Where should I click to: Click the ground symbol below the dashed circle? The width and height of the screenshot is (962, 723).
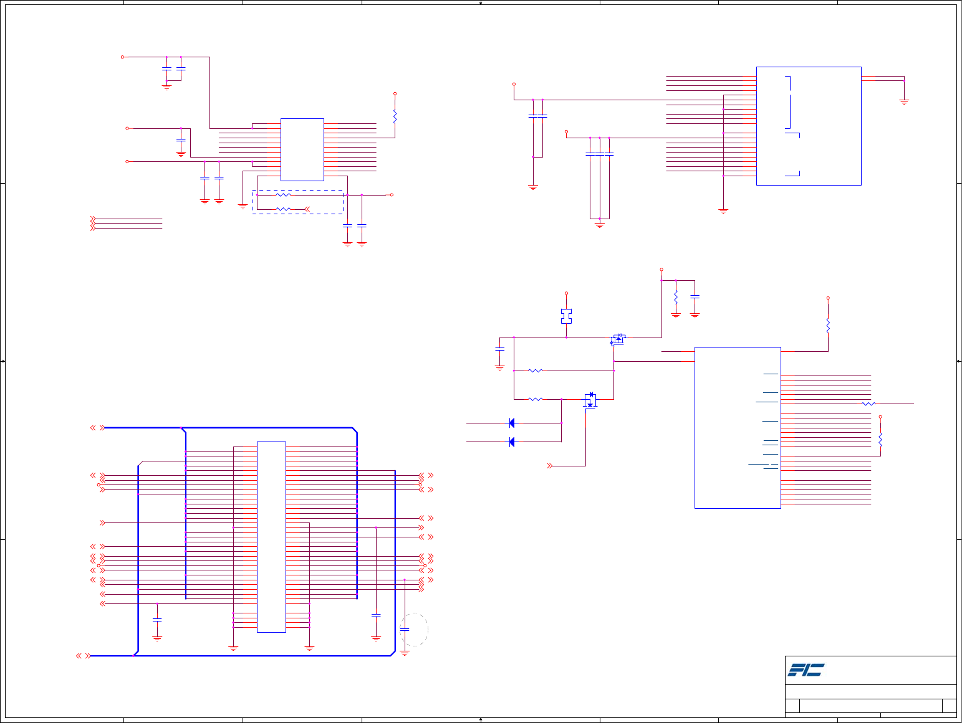point(405,653)
